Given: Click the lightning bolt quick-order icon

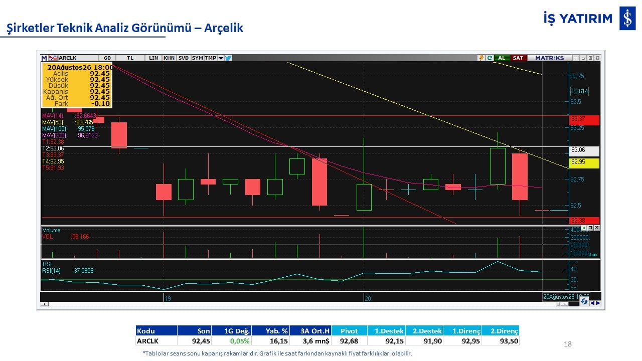Looking at the screenshot, I should coord(481,58).
